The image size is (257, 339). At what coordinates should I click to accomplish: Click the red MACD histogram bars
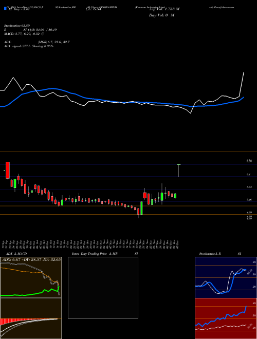(13, 322)
